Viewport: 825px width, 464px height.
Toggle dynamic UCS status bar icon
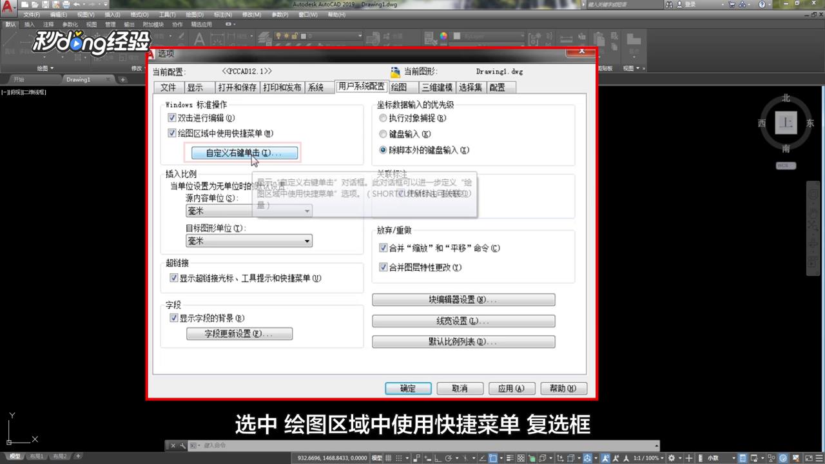pos(560,458)
